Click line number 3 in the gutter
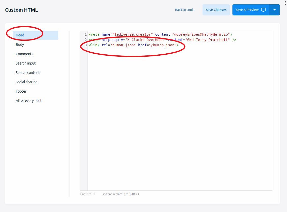 pos(86,45)
